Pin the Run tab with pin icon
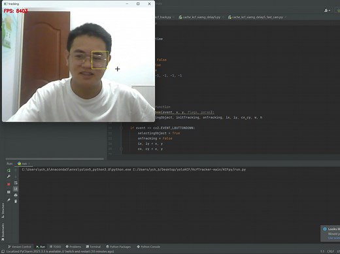The image size is (340, 254). click(x=8, y=200)
